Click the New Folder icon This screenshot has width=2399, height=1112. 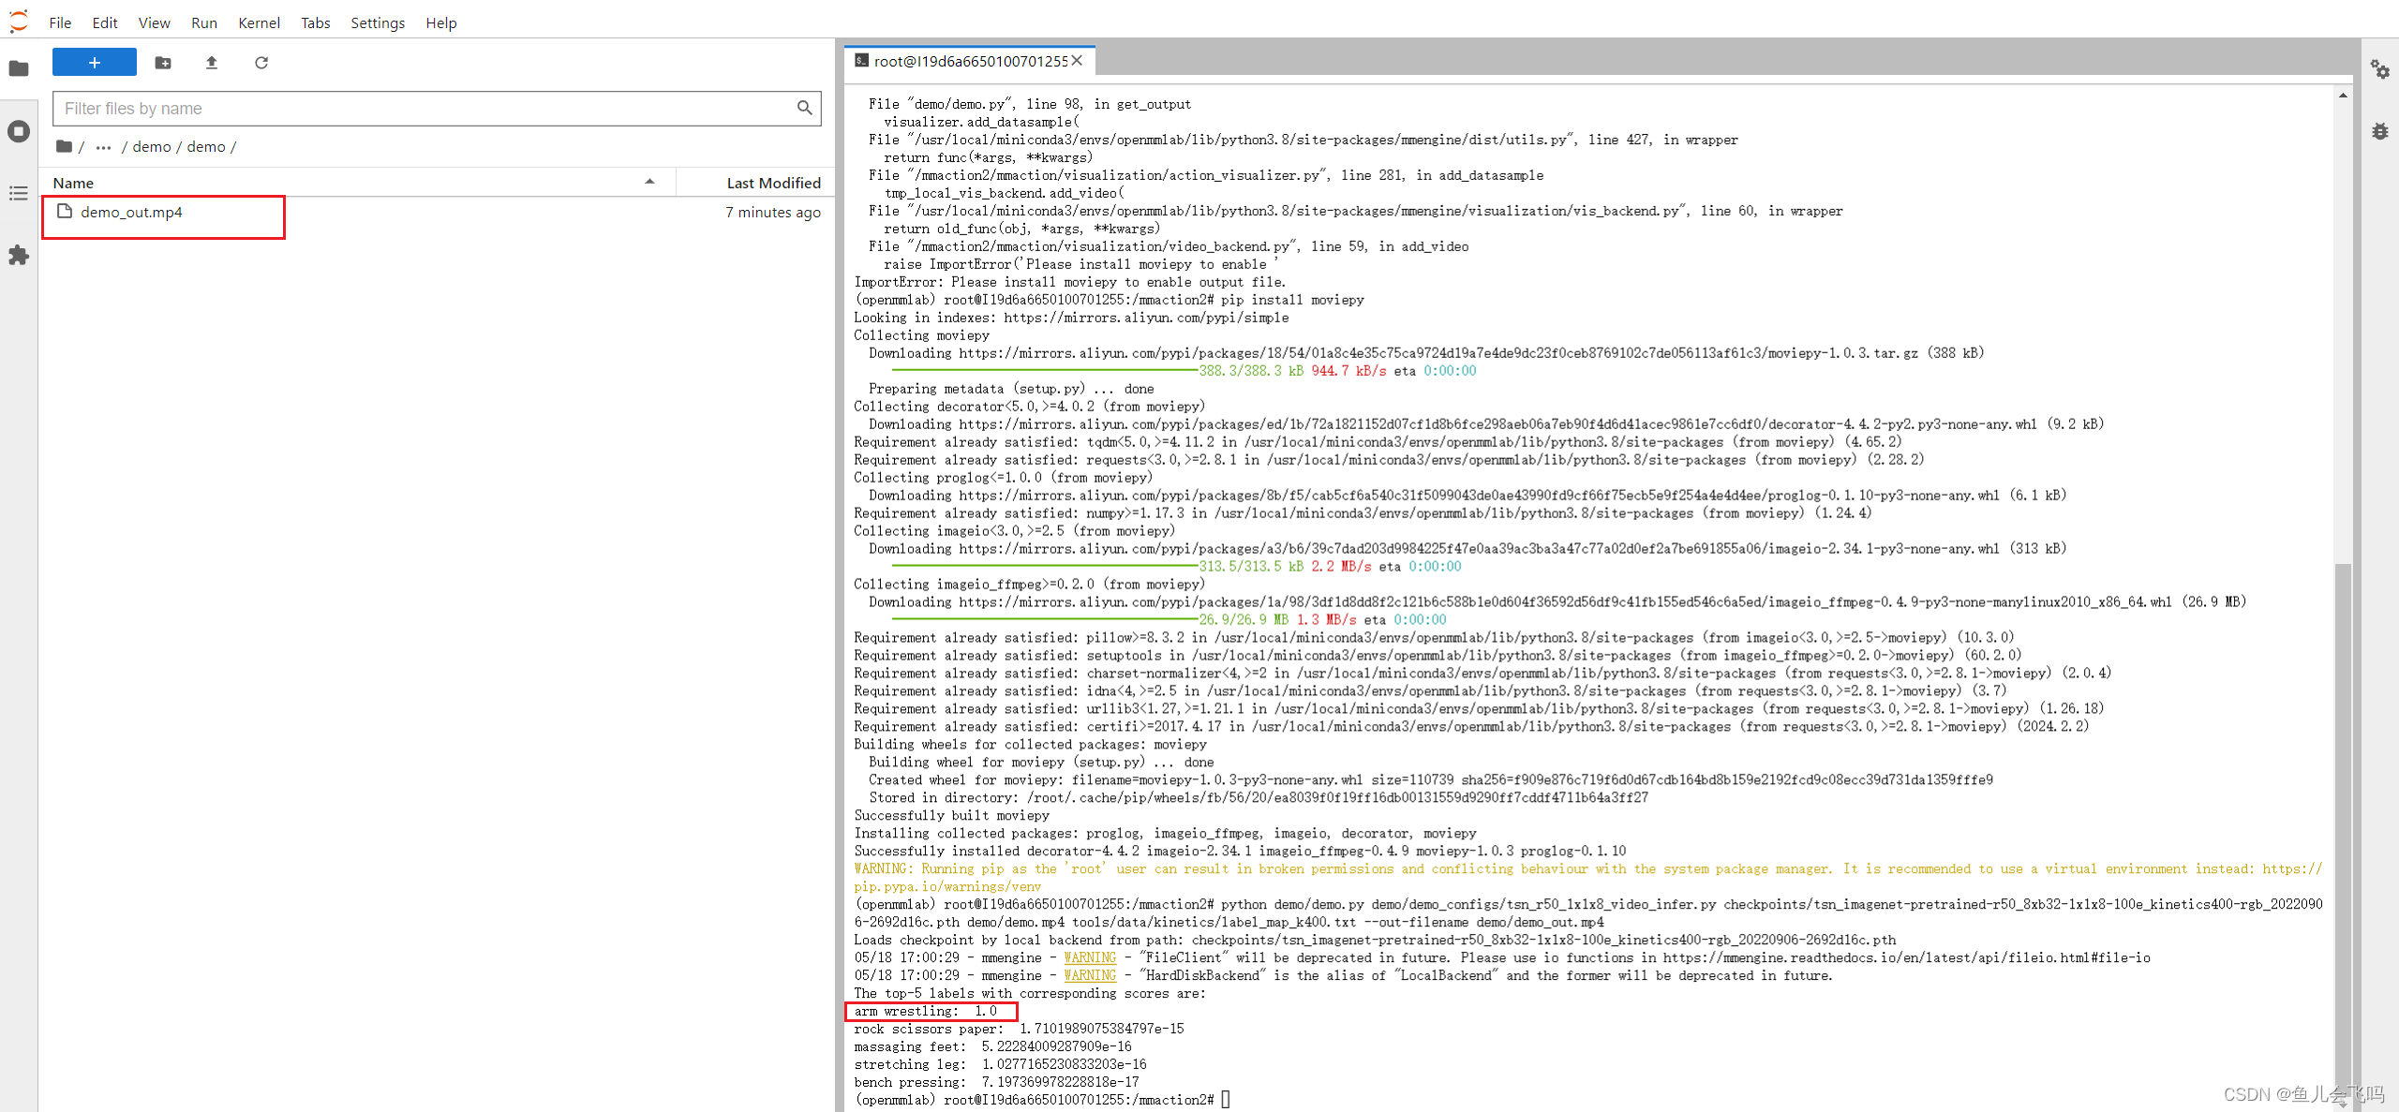pyautogui.click(x=163, y=63)
